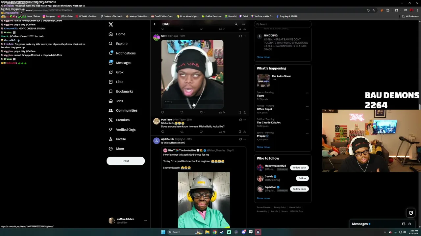Open CIRT post's video thumbnail

[192, 74]
